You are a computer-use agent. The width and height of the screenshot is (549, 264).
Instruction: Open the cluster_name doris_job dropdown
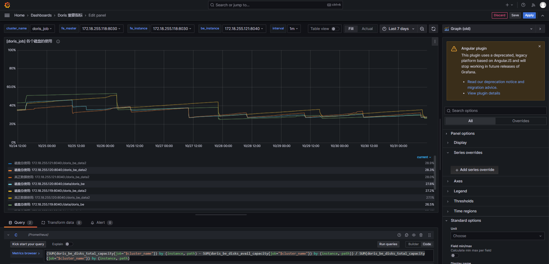click(x=42, y=29)
